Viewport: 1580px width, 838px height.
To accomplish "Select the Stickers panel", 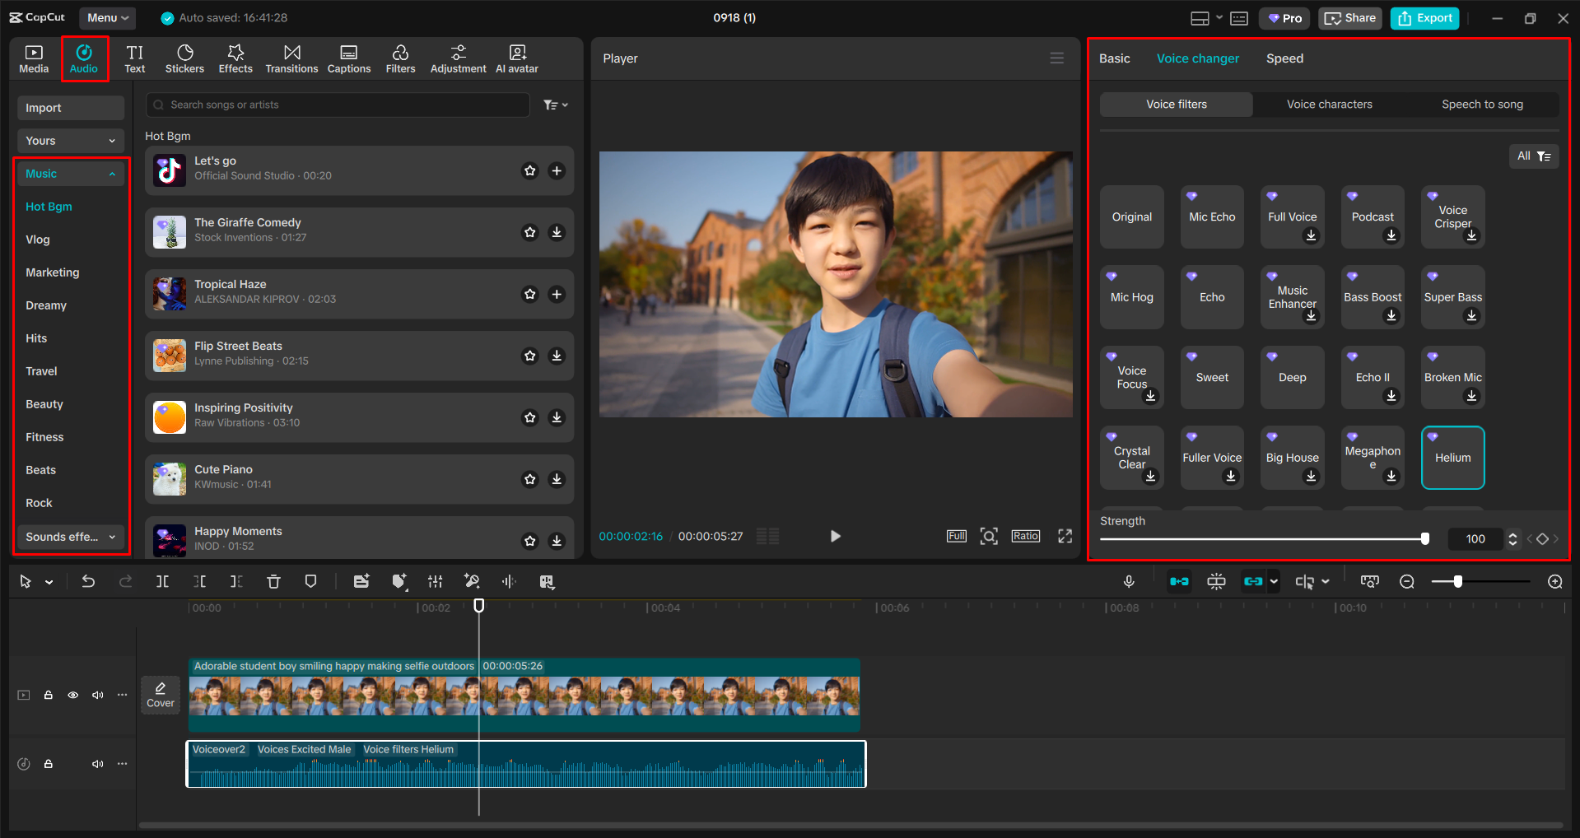I will pyautogui.click(x=184, y=58).
